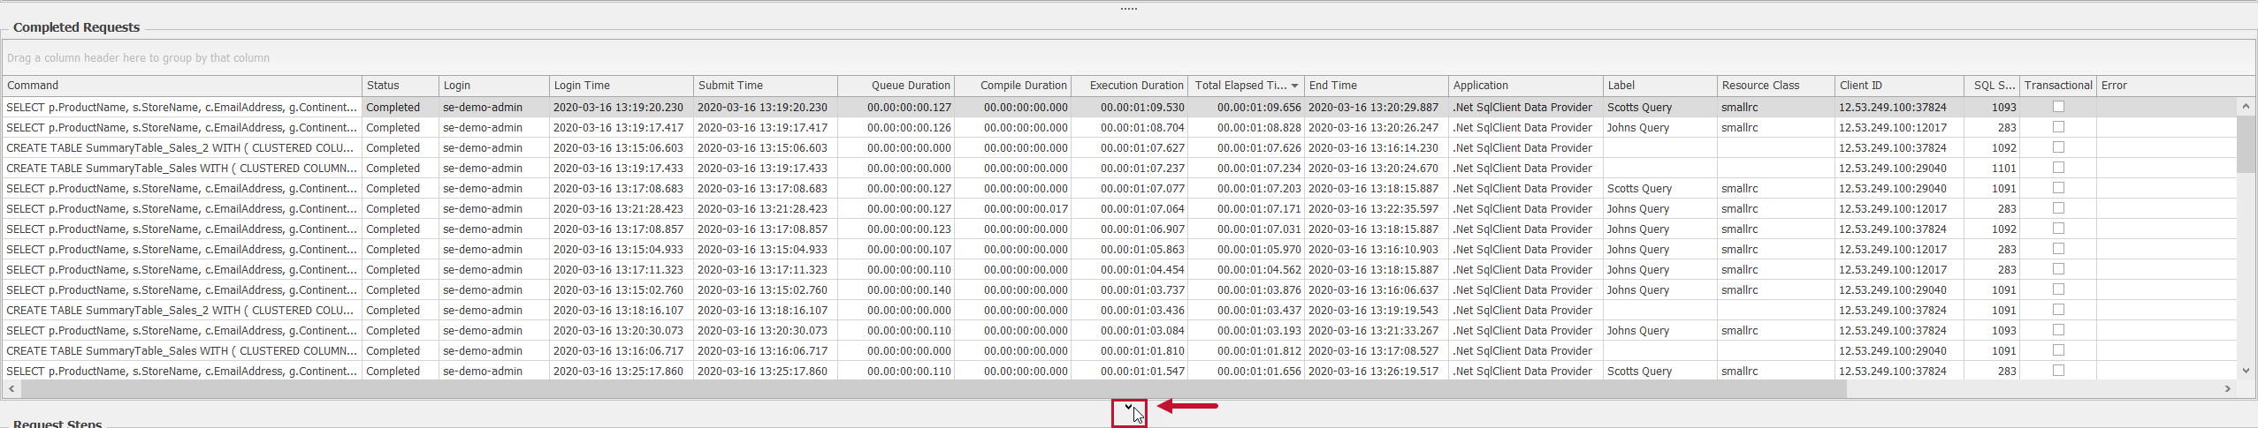Select CREATE TABLE SummaryTable_Sales_2 row submitted 13:15:06.603
Screen dimensions: 2258x428
(1119, 147)
